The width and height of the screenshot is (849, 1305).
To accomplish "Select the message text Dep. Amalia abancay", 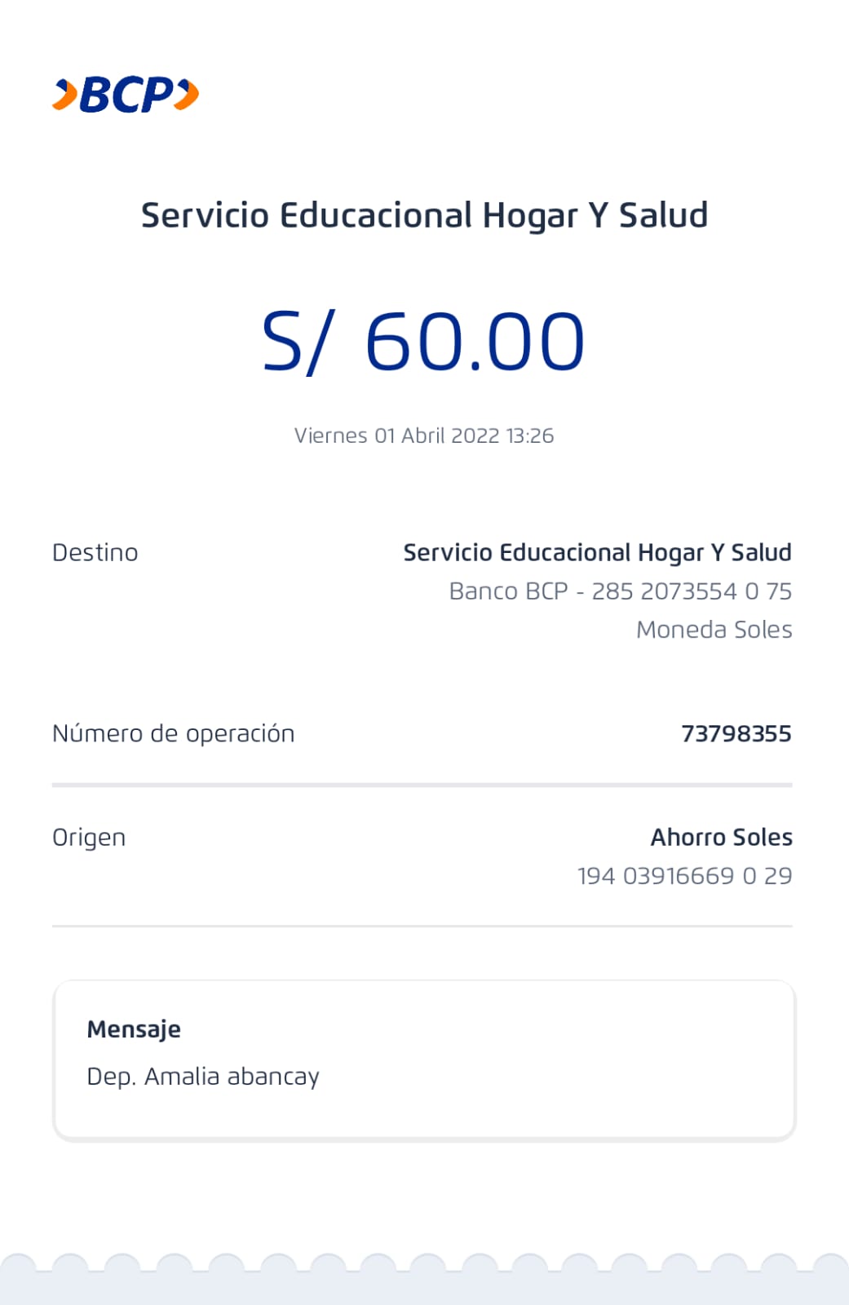I will 203,1077.
